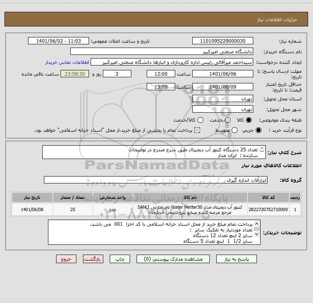
Task: Click the خروج exit button
Action: [x=66, y=259]
